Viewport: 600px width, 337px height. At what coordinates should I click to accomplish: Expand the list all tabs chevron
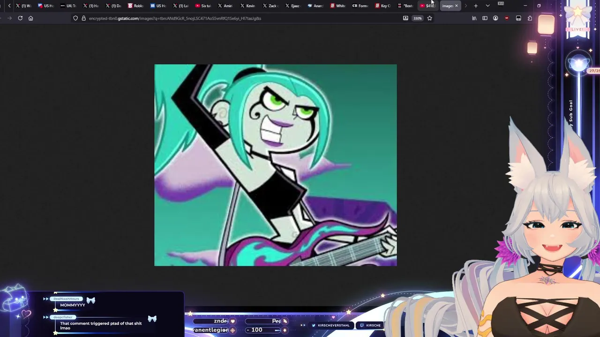pos(487,6)
